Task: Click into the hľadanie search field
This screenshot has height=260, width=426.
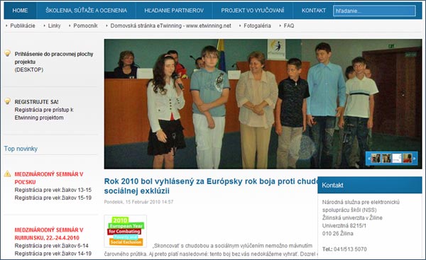Action: coord(374,11)
